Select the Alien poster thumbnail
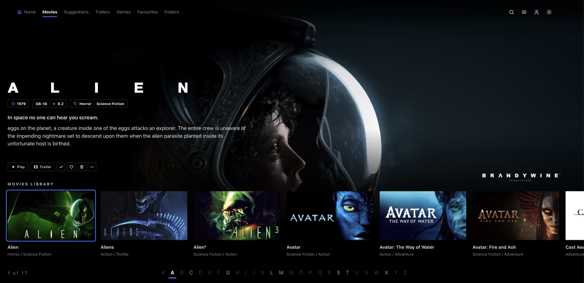This screenshot has width=584, height=283. tap(51, 215)
